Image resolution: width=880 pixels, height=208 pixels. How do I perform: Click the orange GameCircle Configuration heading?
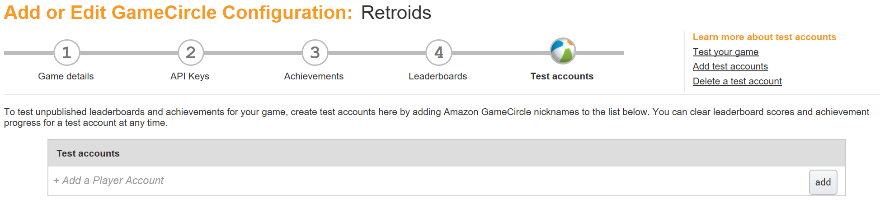tap(178, 13)
